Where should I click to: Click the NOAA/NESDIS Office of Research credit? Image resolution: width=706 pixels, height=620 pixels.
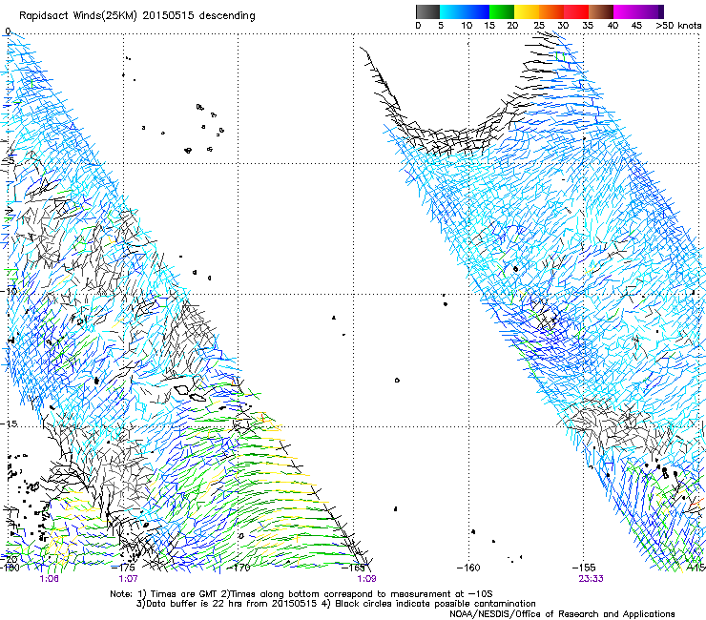click(x=562, y=614)
